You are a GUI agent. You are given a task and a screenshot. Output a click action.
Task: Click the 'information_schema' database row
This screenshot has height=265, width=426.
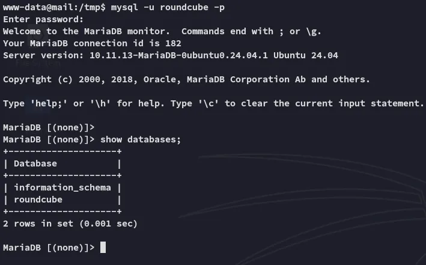(62, 187)
